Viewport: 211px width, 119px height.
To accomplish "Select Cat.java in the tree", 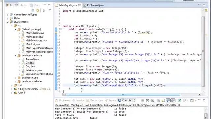I will 30,63.
